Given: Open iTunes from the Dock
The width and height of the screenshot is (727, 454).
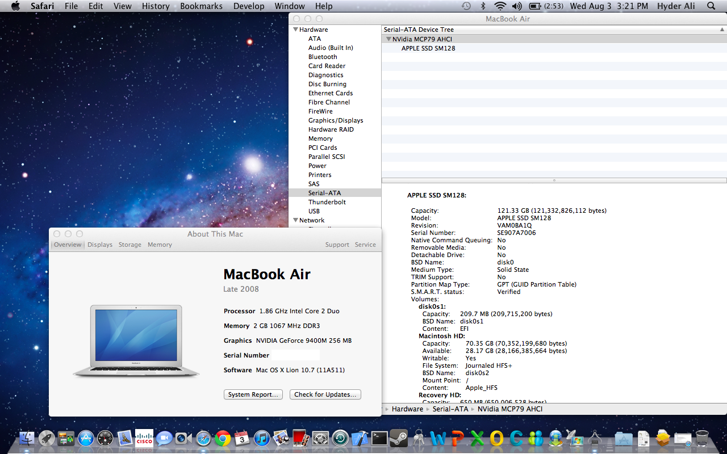Looking at the screenshot, I should pos(262,438).
